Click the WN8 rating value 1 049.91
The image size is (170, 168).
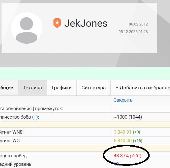(x=123, y=132)
